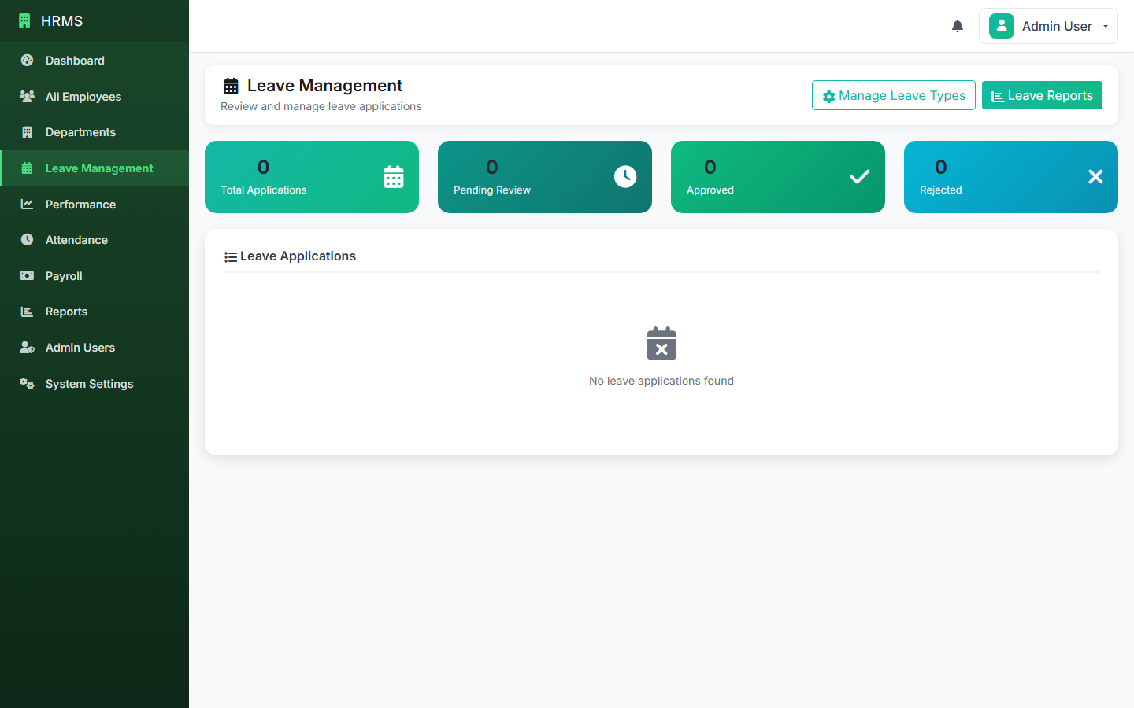The height and width of the screenshot is (708, 1134).
Task: Click the HRMS brand title
Action: tap(62, 21)
